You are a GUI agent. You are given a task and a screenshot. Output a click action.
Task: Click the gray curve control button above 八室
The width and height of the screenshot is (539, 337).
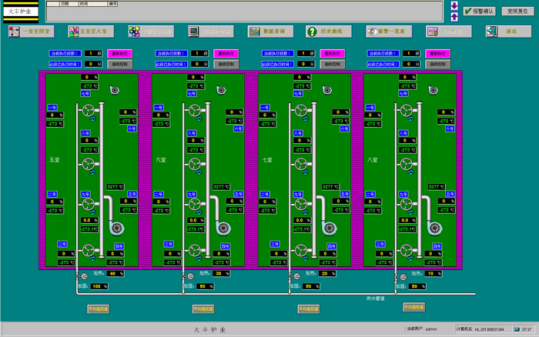[x=437, y=64]
